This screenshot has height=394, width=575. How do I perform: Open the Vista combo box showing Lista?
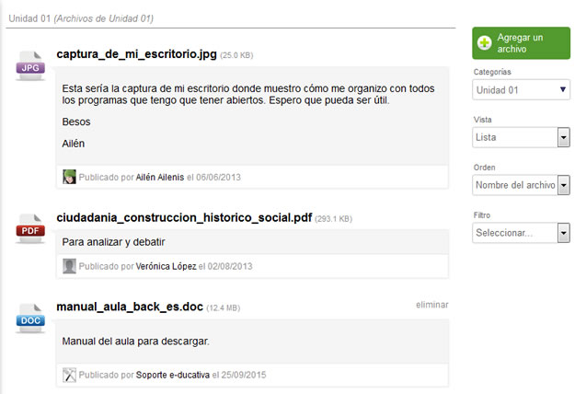tap(521, 137)
